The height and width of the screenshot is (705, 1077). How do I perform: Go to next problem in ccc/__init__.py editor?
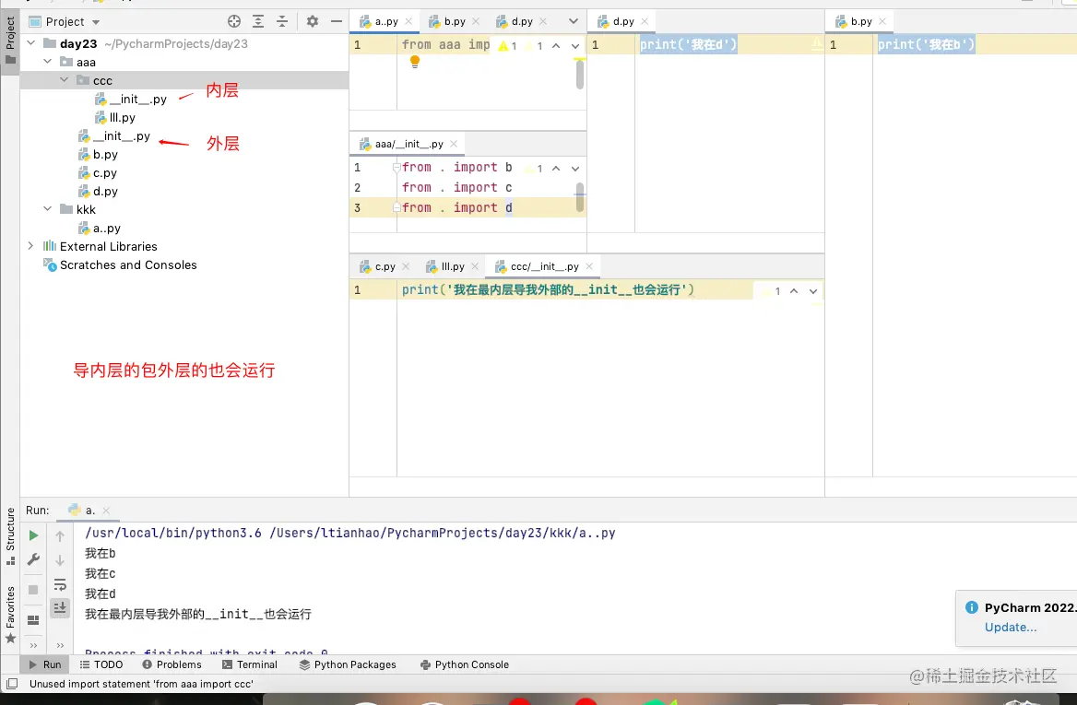[813, 291]
